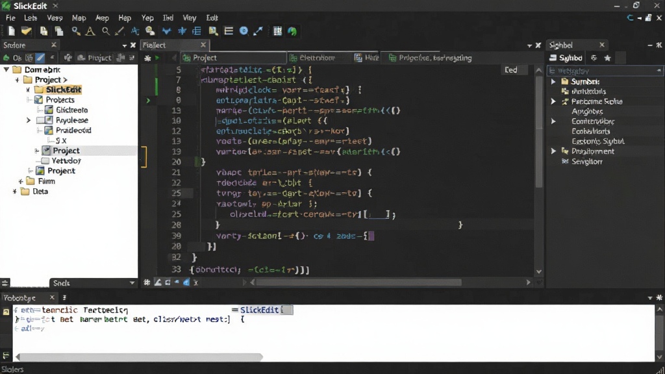
Task: Open the Eoit menu
Action: 212,18
